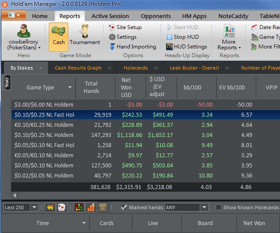Select the $0.10/$0.25 NL Fast Hol row
This screenshot has width=280, height=233.
146,115
